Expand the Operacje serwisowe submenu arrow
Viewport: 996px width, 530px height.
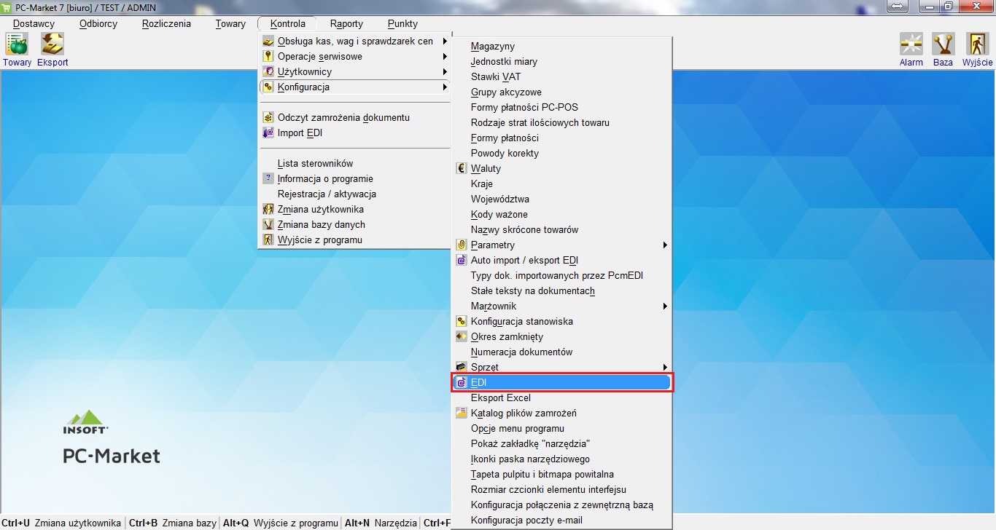445,57
